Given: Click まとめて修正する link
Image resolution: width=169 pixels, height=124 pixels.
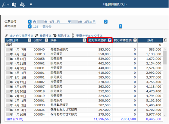Looking at the screenshot, I should [x=21, y=36].
